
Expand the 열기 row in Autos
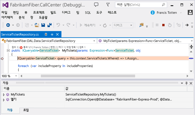(x=4, y=100)
